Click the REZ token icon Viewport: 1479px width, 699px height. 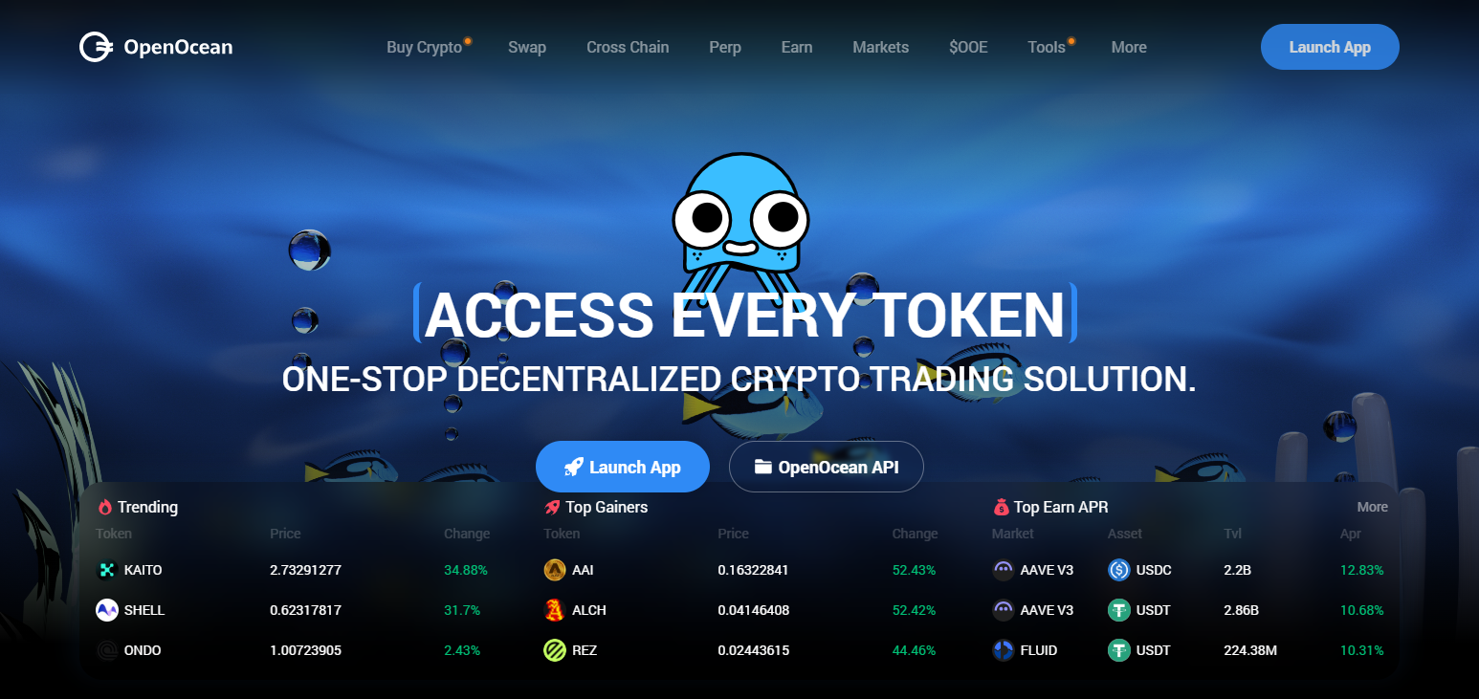pyautogui.click(x=554, y=650)
